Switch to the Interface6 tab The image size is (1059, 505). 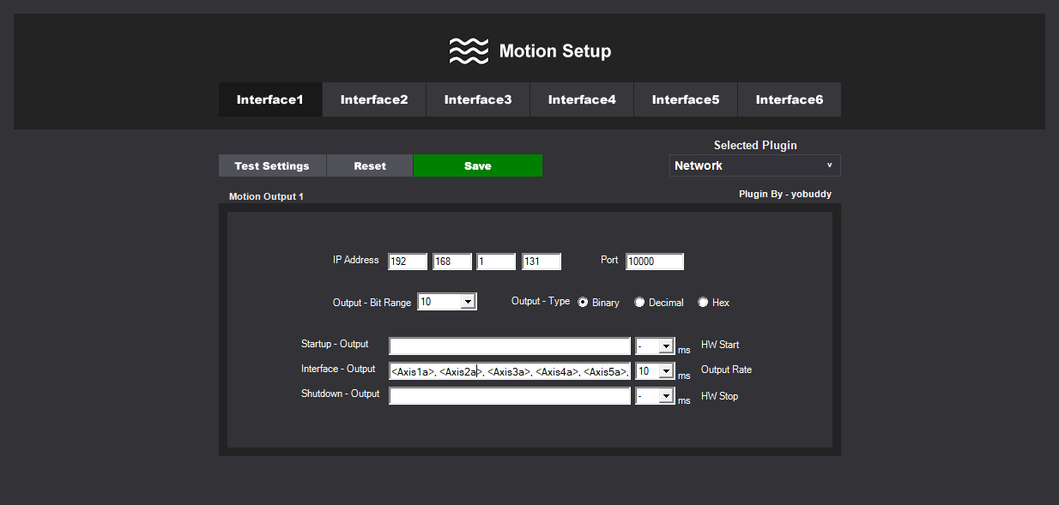(x=790, y=99)
